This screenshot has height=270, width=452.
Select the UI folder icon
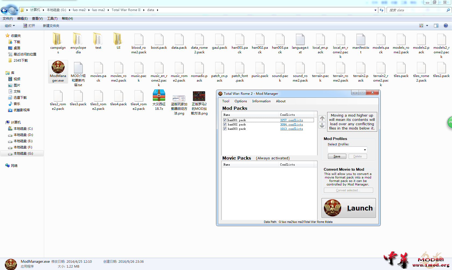[x=118, y=39]
